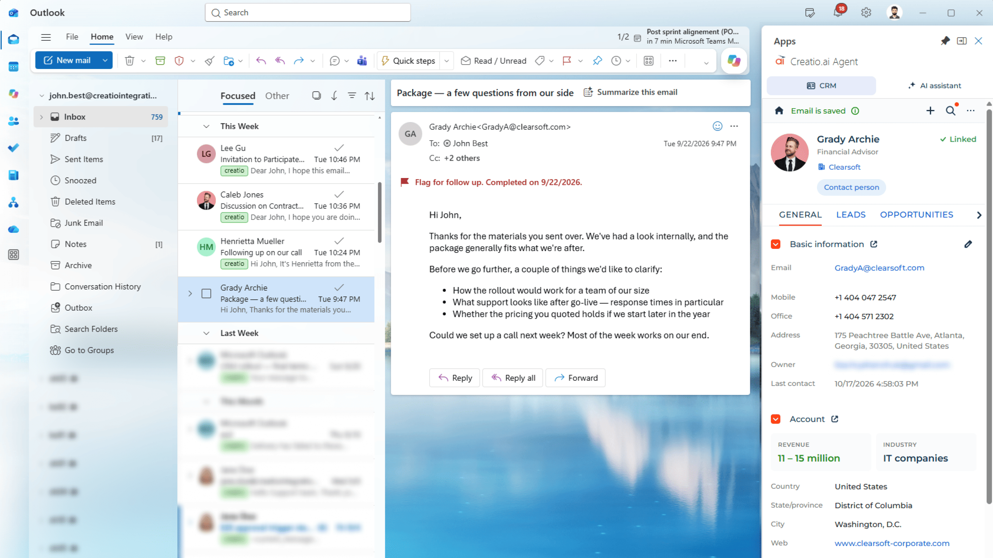The image size is (993, 558).
Task: Open the Quick steps dropdown arrow
Action: [446, 61]
